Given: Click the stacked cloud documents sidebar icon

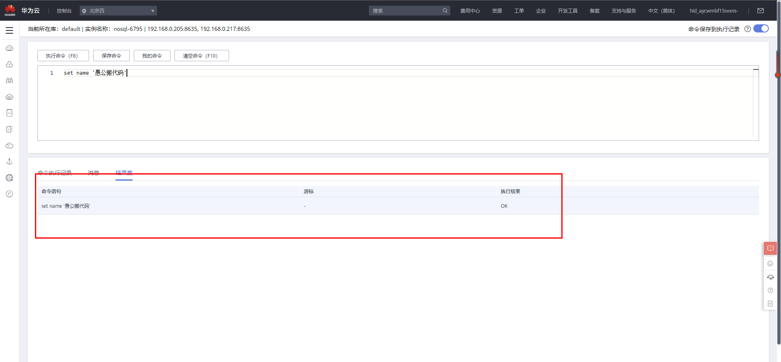Looking at the screenshot, I should (x=9, y=129).
